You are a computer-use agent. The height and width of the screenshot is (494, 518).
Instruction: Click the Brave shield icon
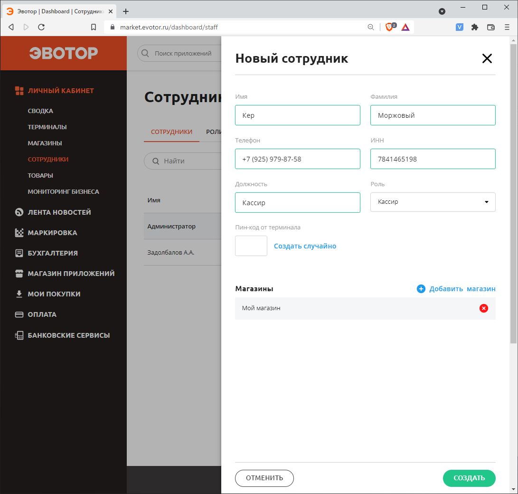pyautogui.click(x=389, y=27)
